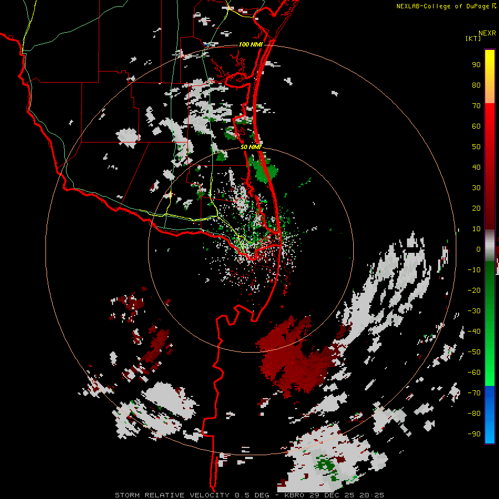499x499 pixels.
Task: Select the 20 knot scale label
Action: click(476, 208)
